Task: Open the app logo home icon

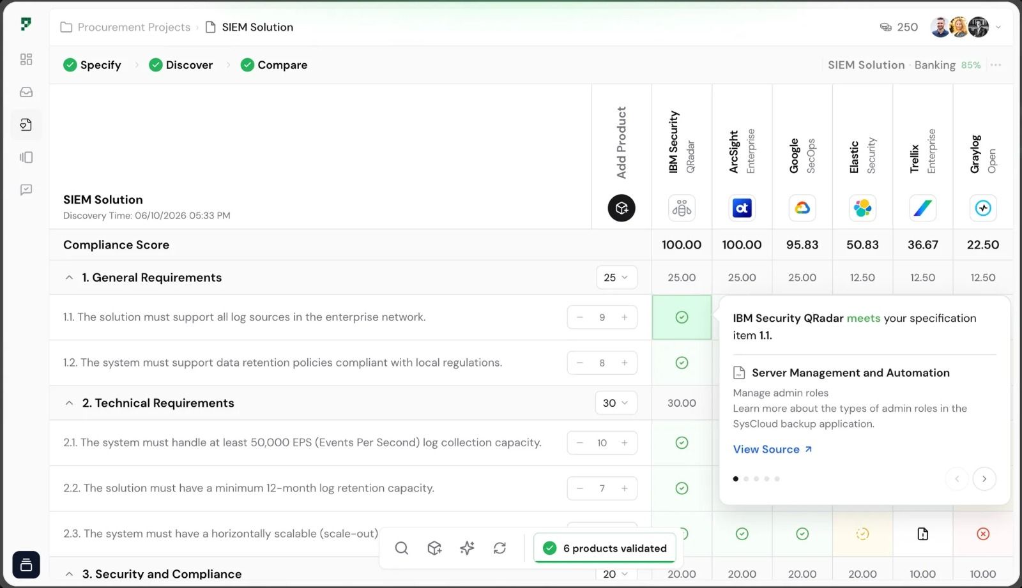Action: (26, 24)
